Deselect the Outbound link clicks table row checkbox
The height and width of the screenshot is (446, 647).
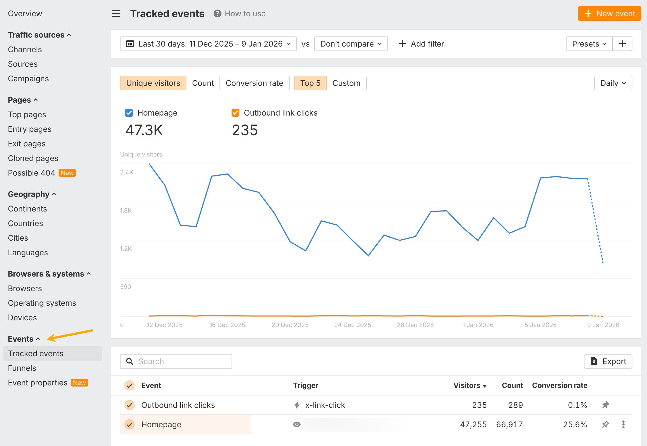coord(130,405)
